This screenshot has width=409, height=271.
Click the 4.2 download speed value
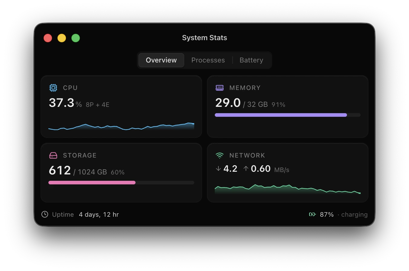click(230, 169)
